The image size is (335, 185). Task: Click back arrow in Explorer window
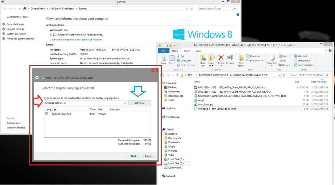click(x=162, y=75)
